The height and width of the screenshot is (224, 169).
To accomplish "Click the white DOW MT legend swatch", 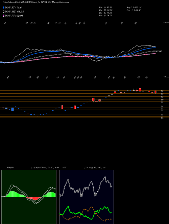I will click(x=4, y=12).
